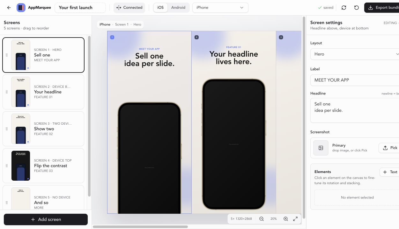This screenshot has height=229, width=399.
Task: Zoom out the canvas with minus magnifier
Action: 262,219
